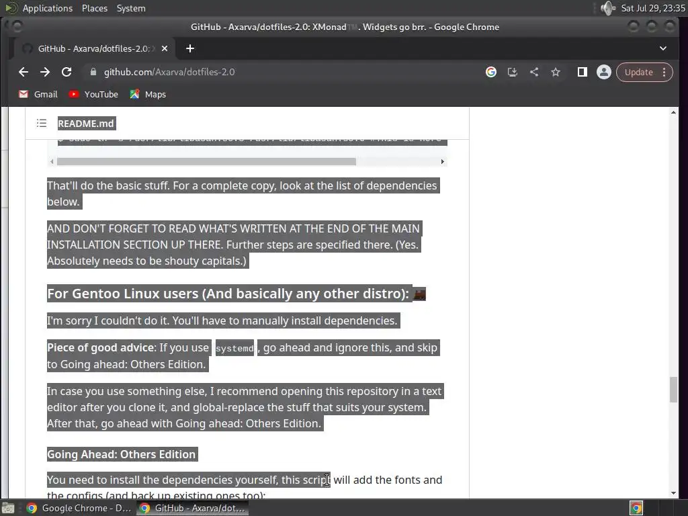
Task: Toggle the Chrome side panel
Action: (583, 72)
